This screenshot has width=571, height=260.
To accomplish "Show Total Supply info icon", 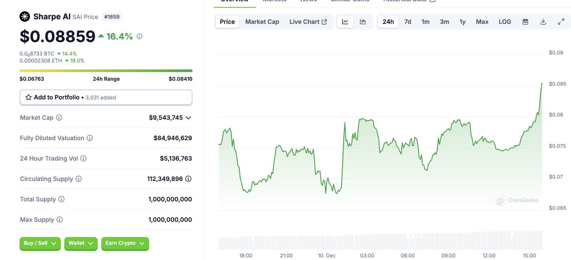I will pyautogui.click(x=61, y=199).
